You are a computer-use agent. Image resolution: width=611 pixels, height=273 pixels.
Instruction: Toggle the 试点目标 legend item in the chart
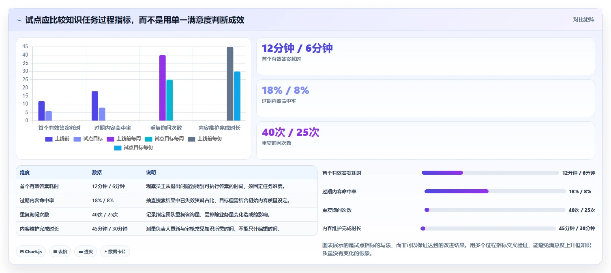pos(88,139)
